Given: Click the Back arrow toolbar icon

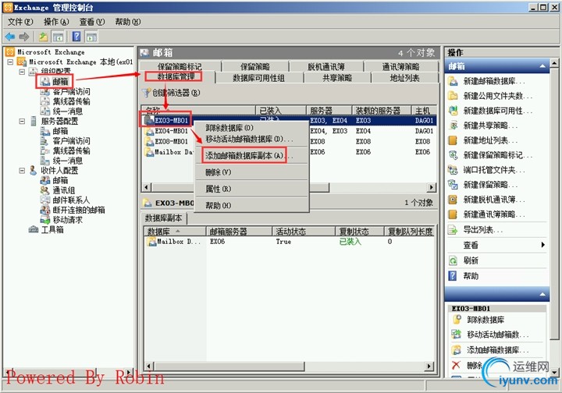Looking at the screenshot, I should coord(10,37).
